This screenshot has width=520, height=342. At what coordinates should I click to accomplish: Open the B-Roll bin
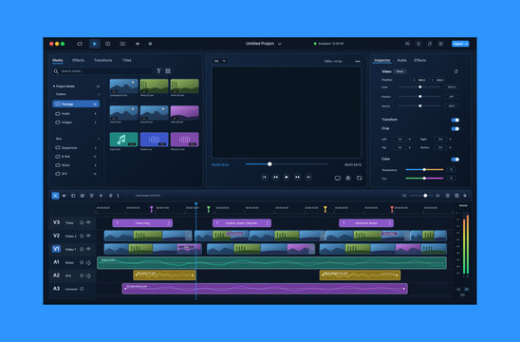point(76,157)
